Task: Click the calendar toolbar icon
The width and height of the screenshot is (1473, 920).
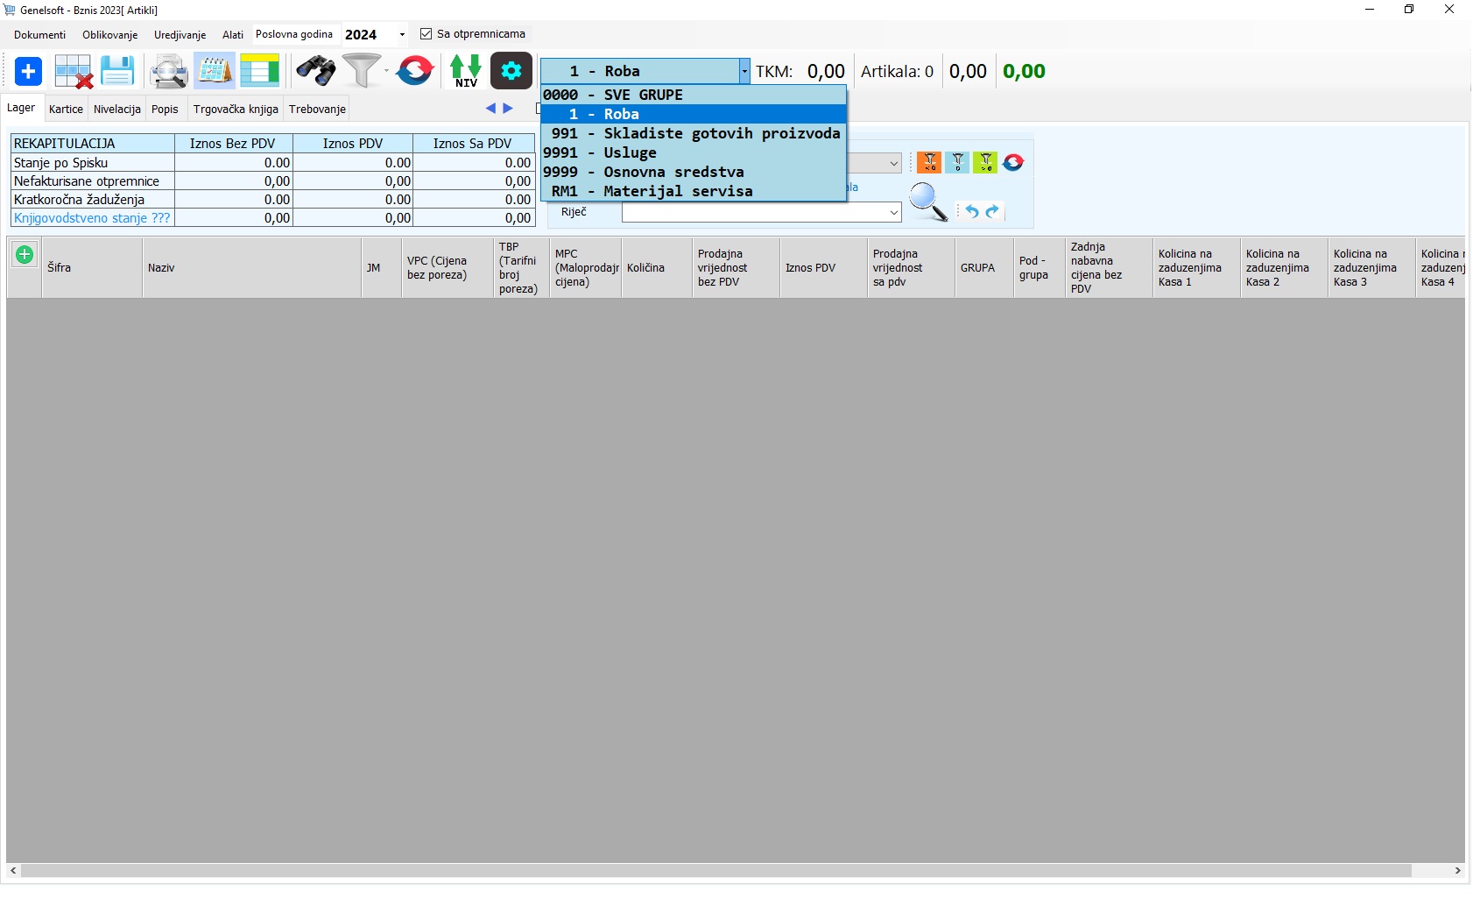Action: pos(215,71)
